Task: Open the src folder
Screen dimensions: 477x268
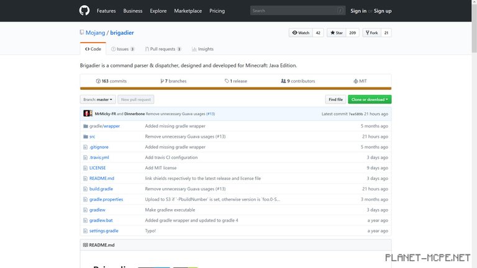Action: (92, 136)
